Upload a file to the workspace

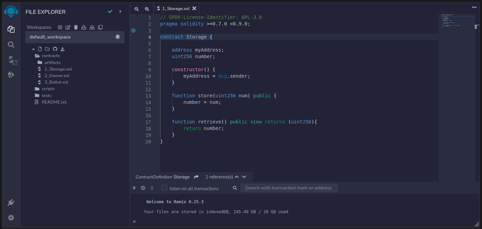[x=62, y=49]
